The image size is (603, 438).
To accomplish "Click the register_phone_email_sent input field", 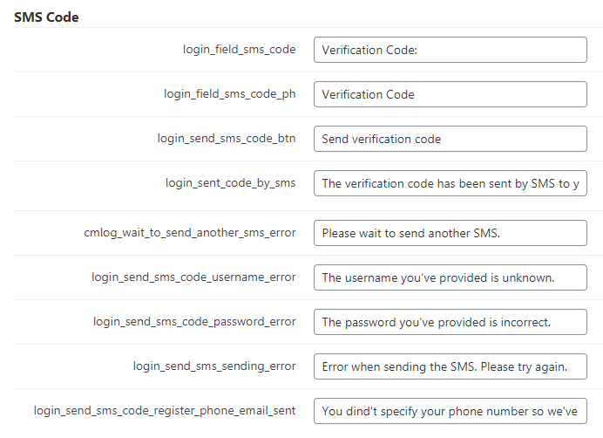I will tap(450, 411).
